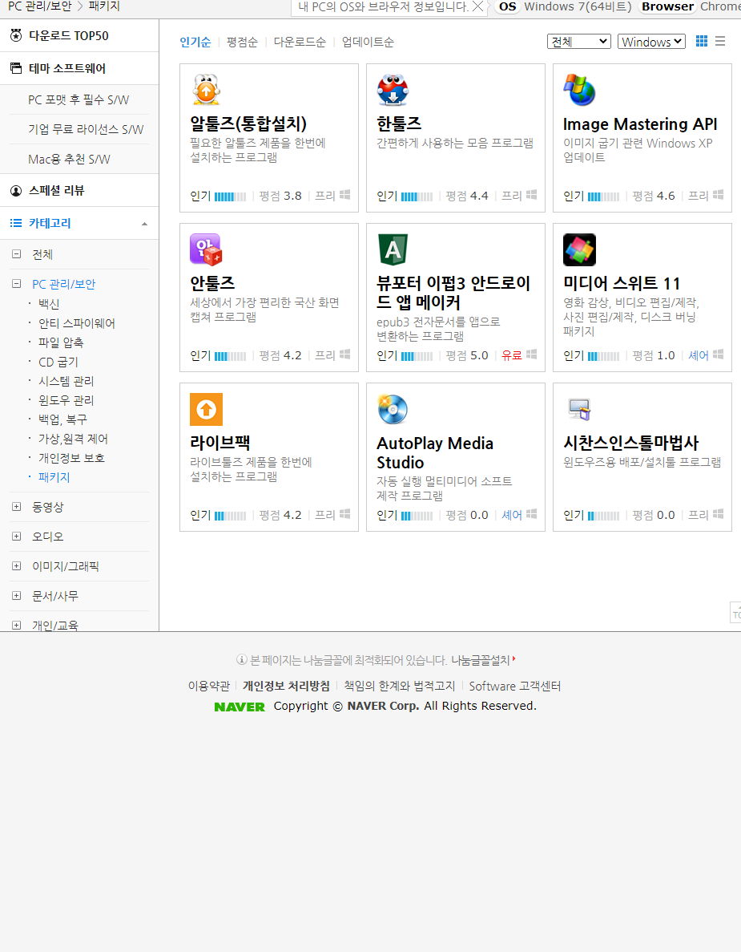
Task: Select 시스템 관리 subcategory
Action: pyautogui.click(x=66, y=381)
